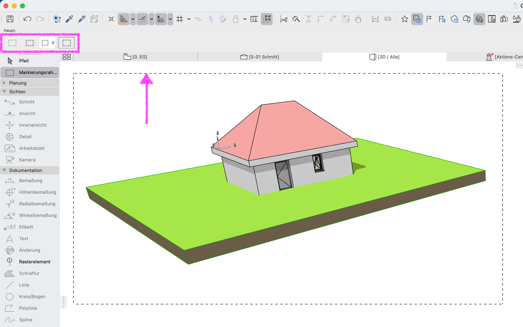Activate the Schnitt tool

point(30,102)
